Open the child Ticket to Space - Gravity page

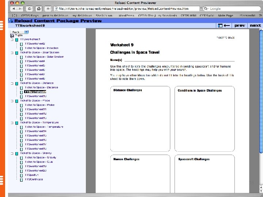[x=41, y=158]
